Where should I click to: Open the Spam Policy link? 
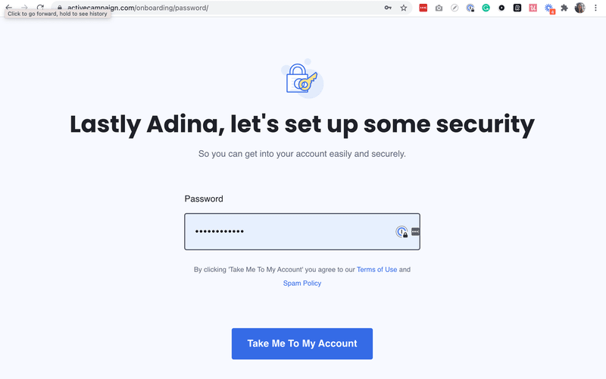pos(302,283)
